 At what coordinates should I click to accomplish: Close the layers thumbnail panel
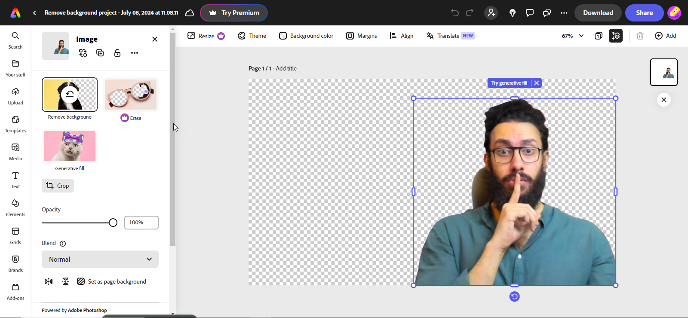[x=664, y=100]
